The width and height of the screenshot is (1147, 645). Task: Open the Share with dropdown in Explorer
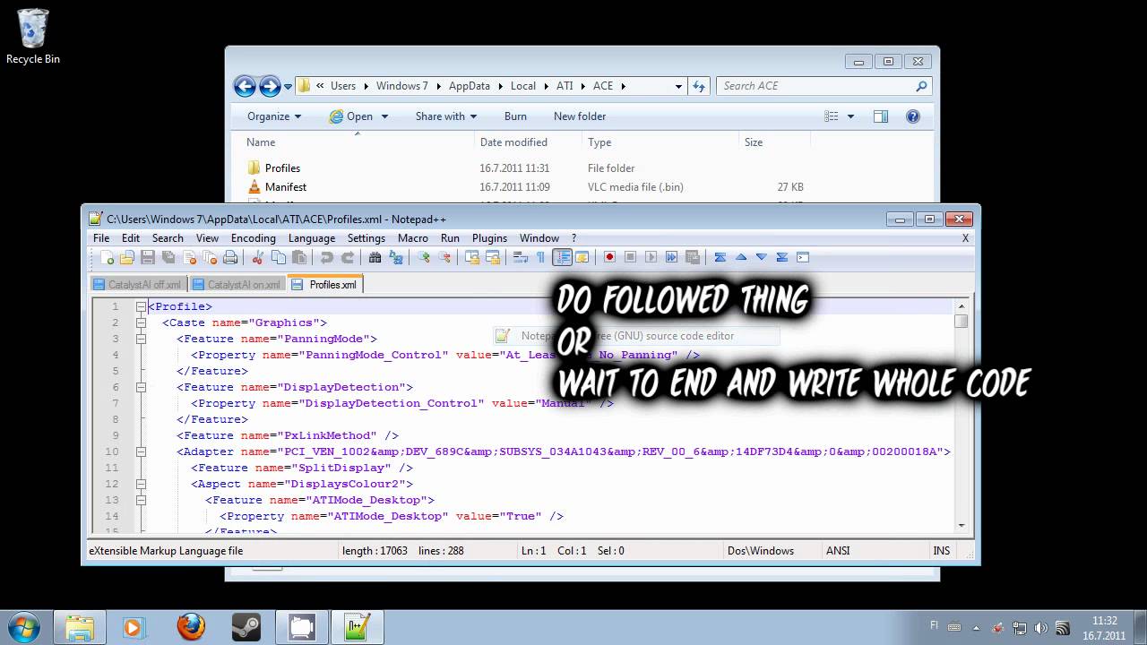445,116
